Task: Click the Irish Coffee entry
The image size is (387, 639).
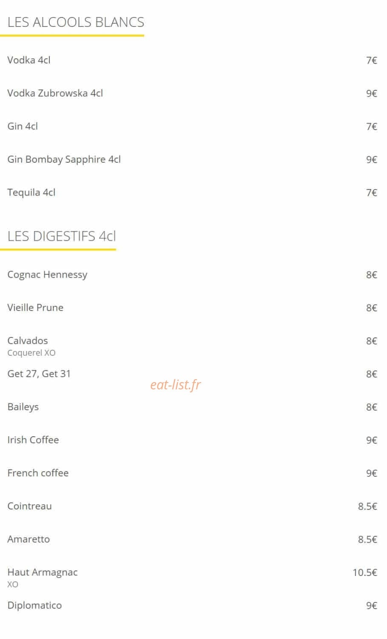Action: click(33, 440)
